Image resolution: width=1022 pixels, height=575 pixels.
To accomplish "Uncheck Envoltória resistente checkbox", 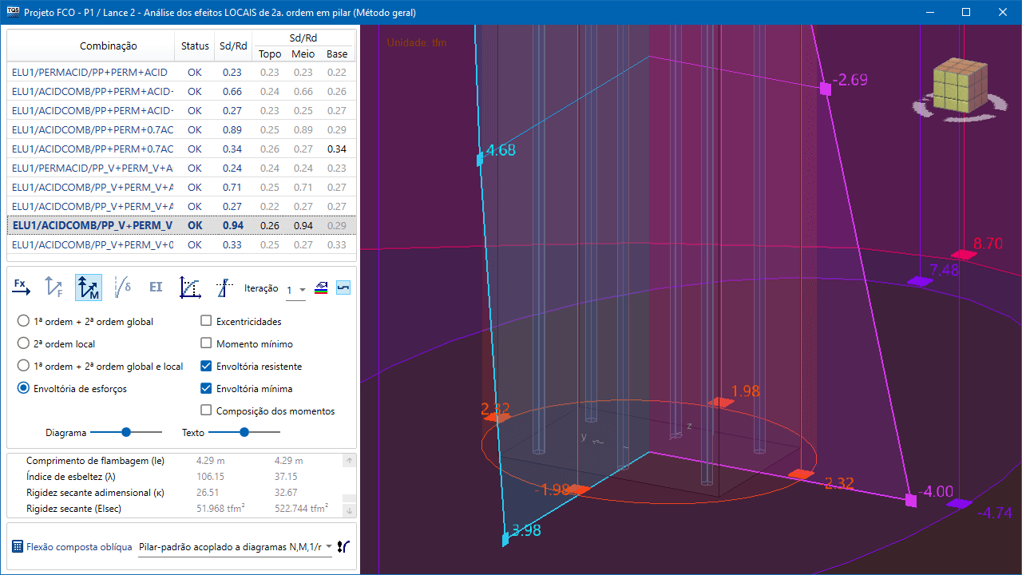I will (x=206, y=367).
